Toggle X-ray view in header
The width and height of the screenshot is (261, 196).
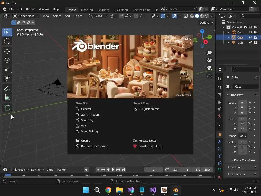pyautogui.click(x=186, y=16)
